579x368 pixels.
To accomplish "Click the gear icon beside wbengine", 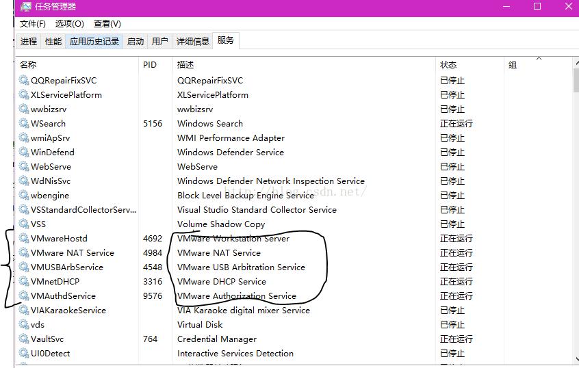I will 24,195.
